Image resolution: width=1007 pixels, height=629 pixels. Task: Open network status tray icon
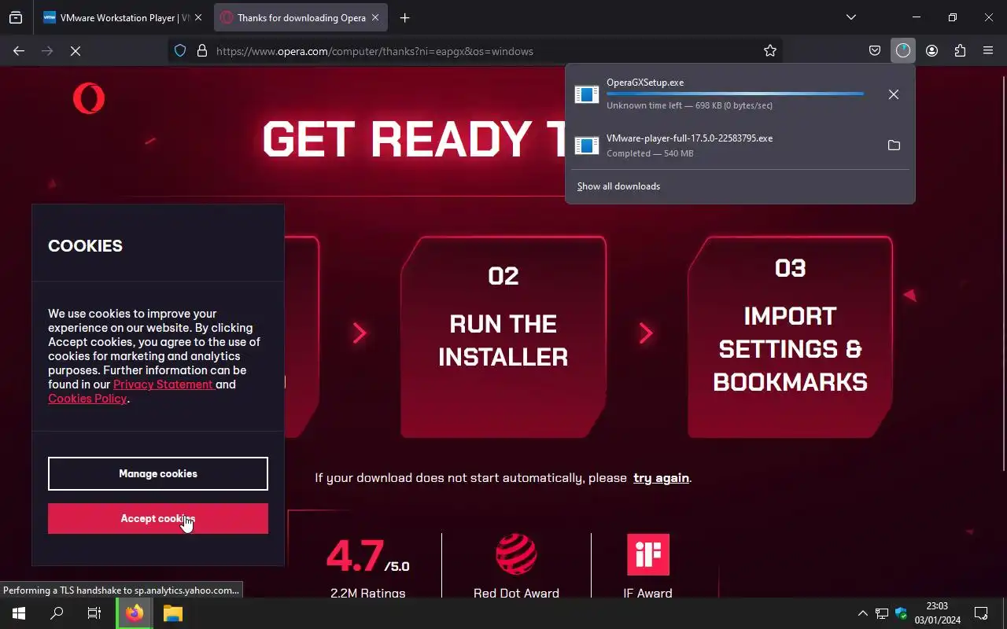pyautogui.click(x=882, y=613)
